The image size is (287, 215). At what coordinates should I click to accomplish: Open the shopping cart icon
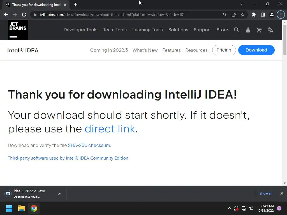pyautogui.click(x=259, y=30)
